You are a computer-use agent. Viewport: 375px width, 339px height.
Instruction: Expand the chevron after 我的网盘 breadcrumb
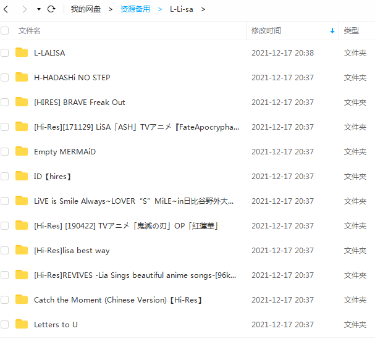[110, 9]
